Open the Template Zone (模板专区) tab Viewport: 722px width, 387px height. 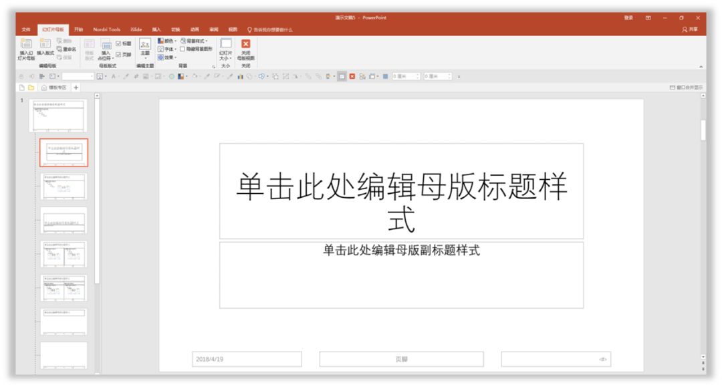point(54,88)
